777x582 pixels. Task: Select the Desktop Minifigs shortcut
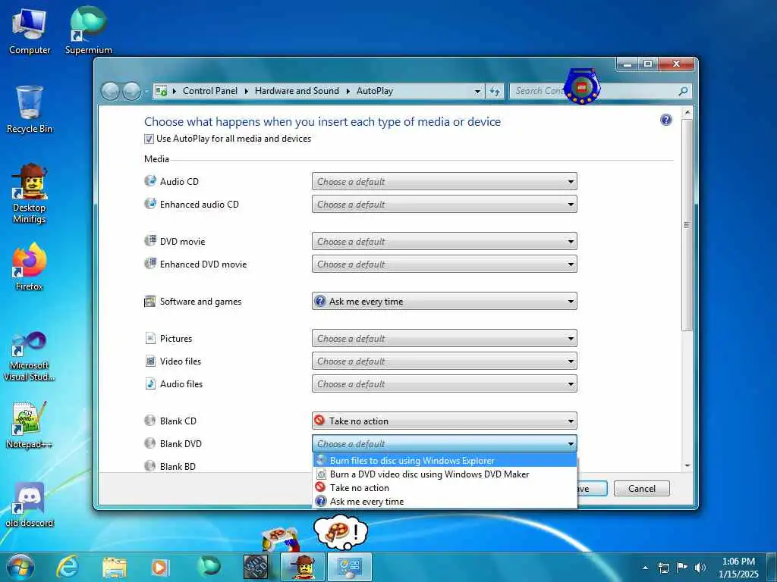point(30,194)
